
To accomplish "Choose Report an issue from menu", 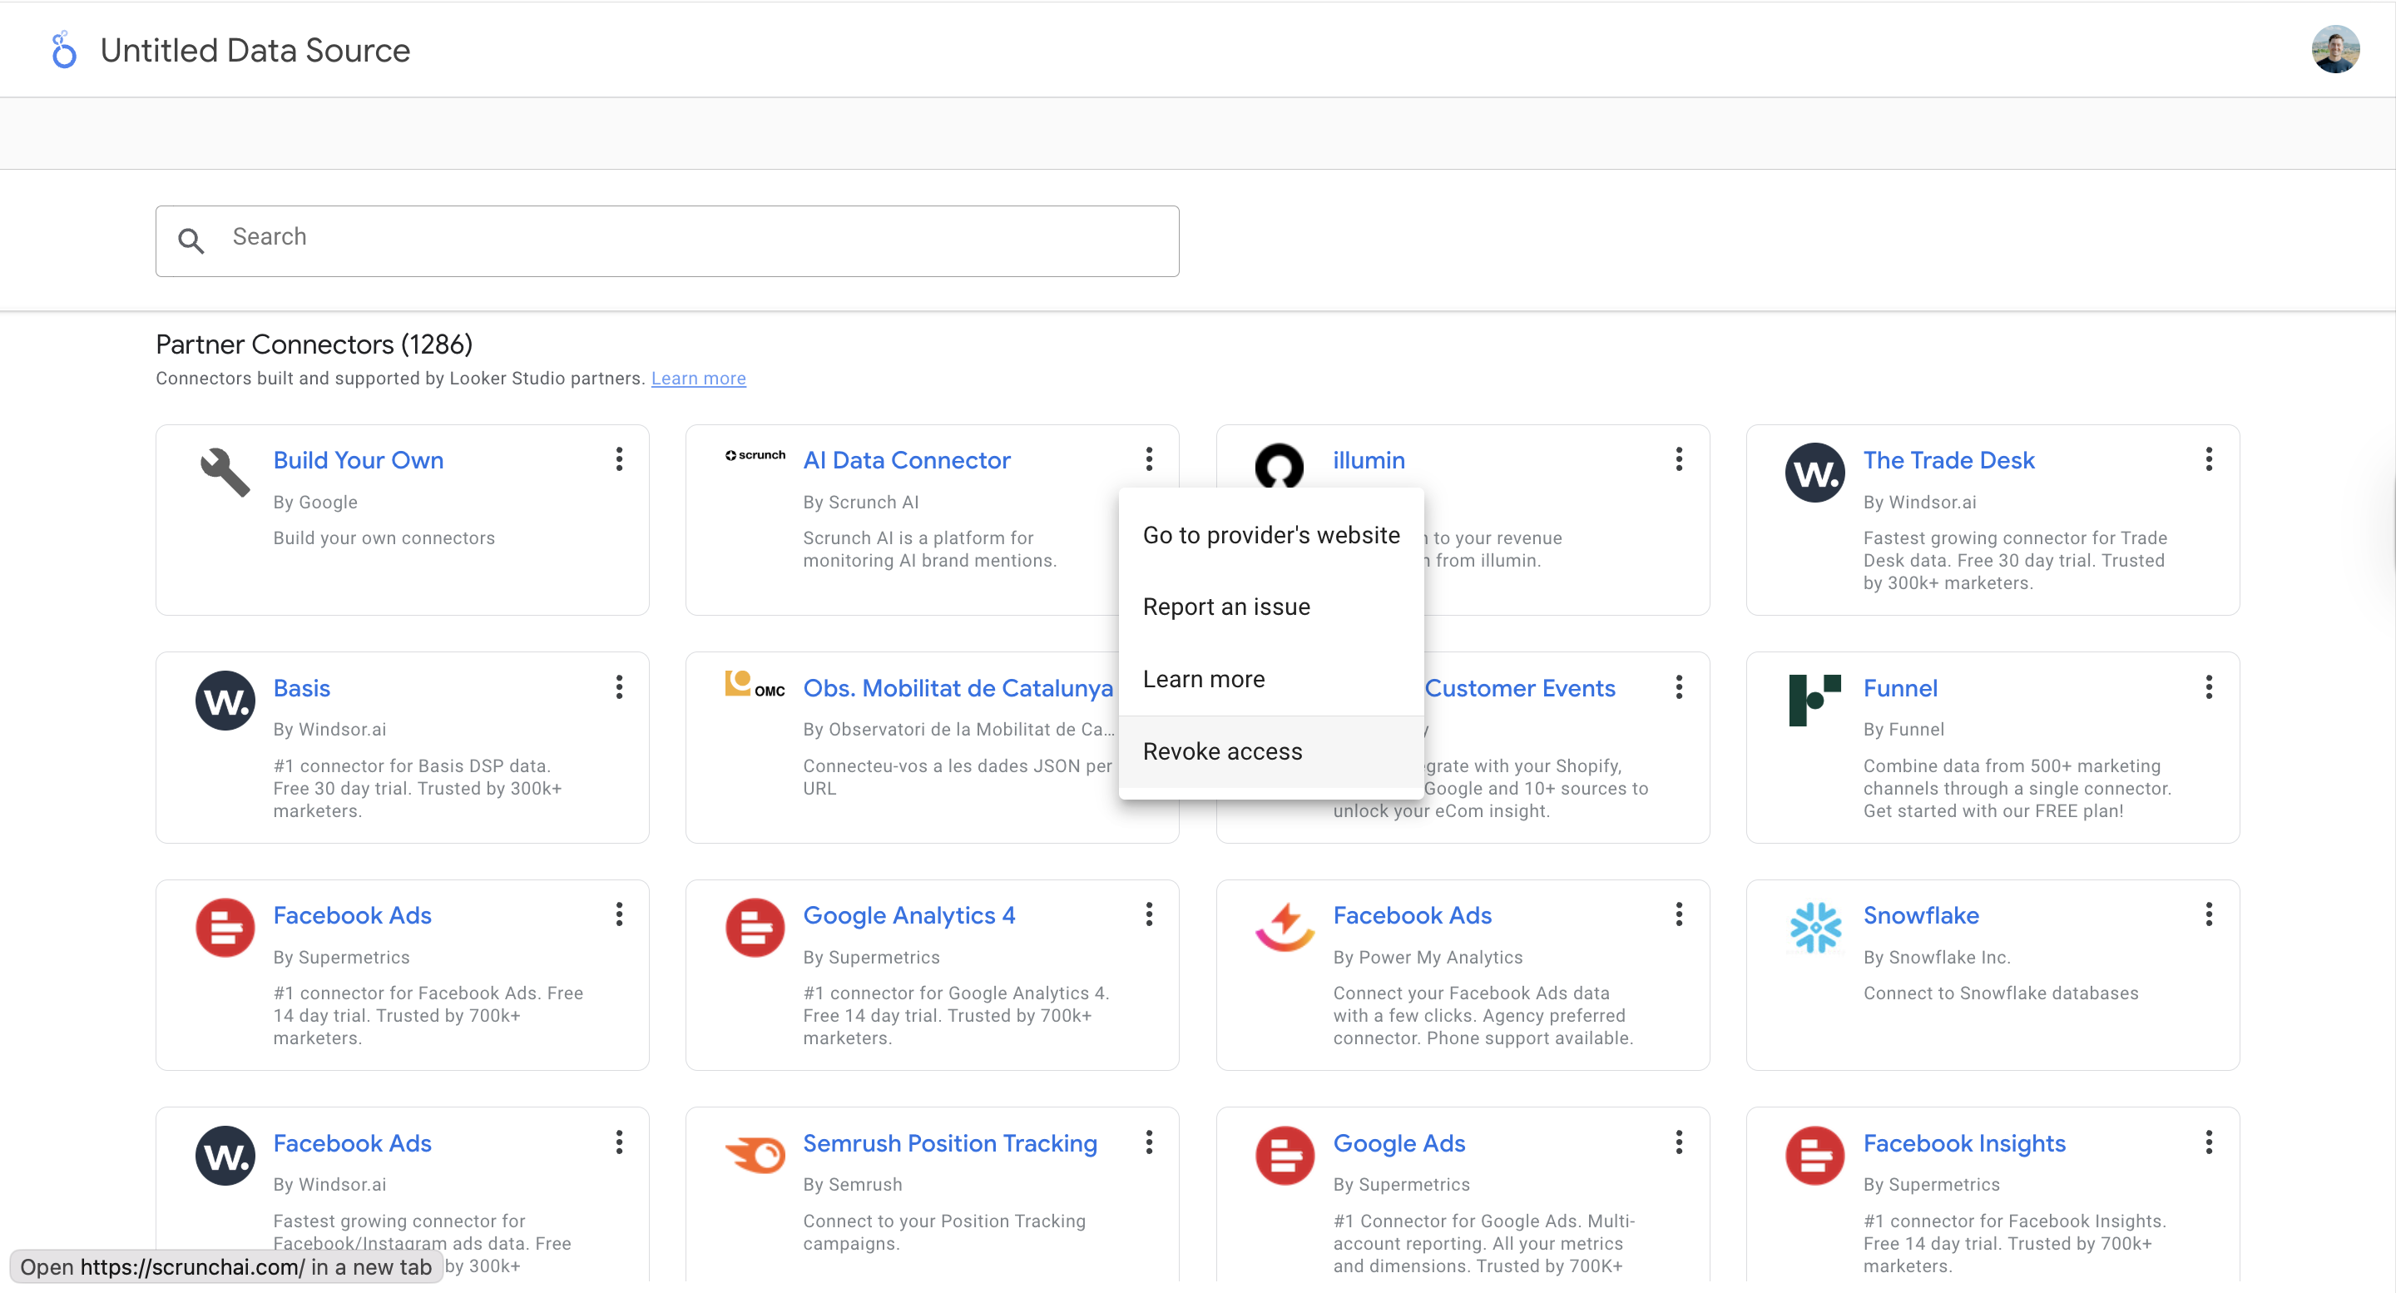I will pyautogui.click(x=1226, y=607).
